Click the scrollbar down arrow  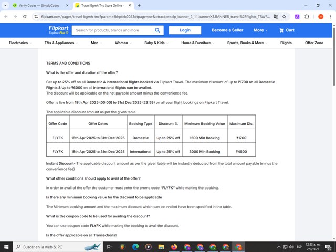tap(334, 239)
